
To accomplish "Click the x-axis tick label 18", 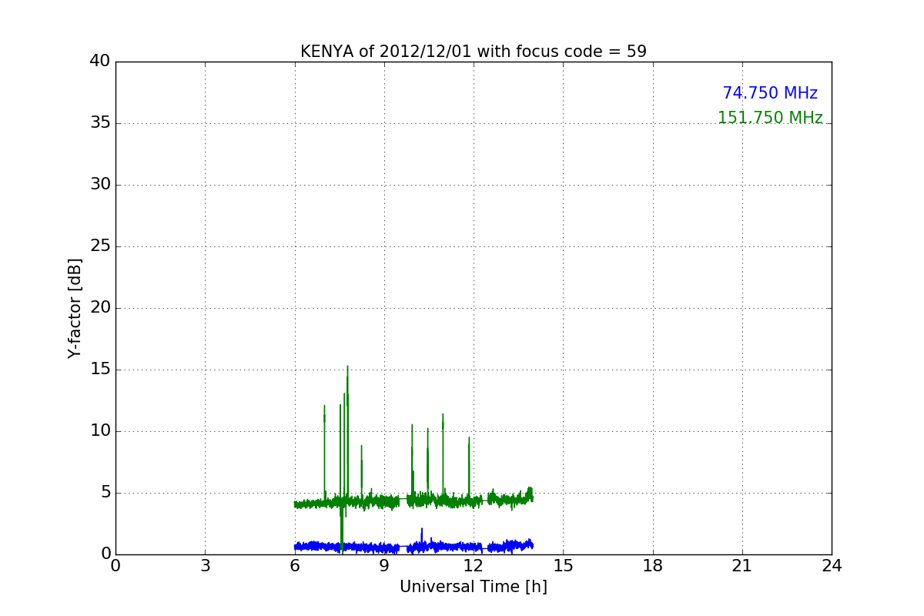I will pos(653,566).
